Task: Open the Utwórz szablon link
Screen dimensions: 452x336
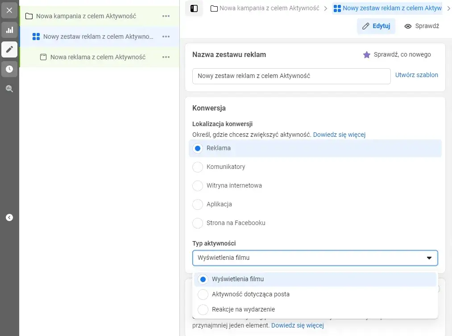Action: coord(416,75)
